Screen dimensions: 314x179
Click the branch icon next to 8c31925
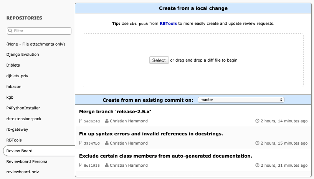click(80, 165)
